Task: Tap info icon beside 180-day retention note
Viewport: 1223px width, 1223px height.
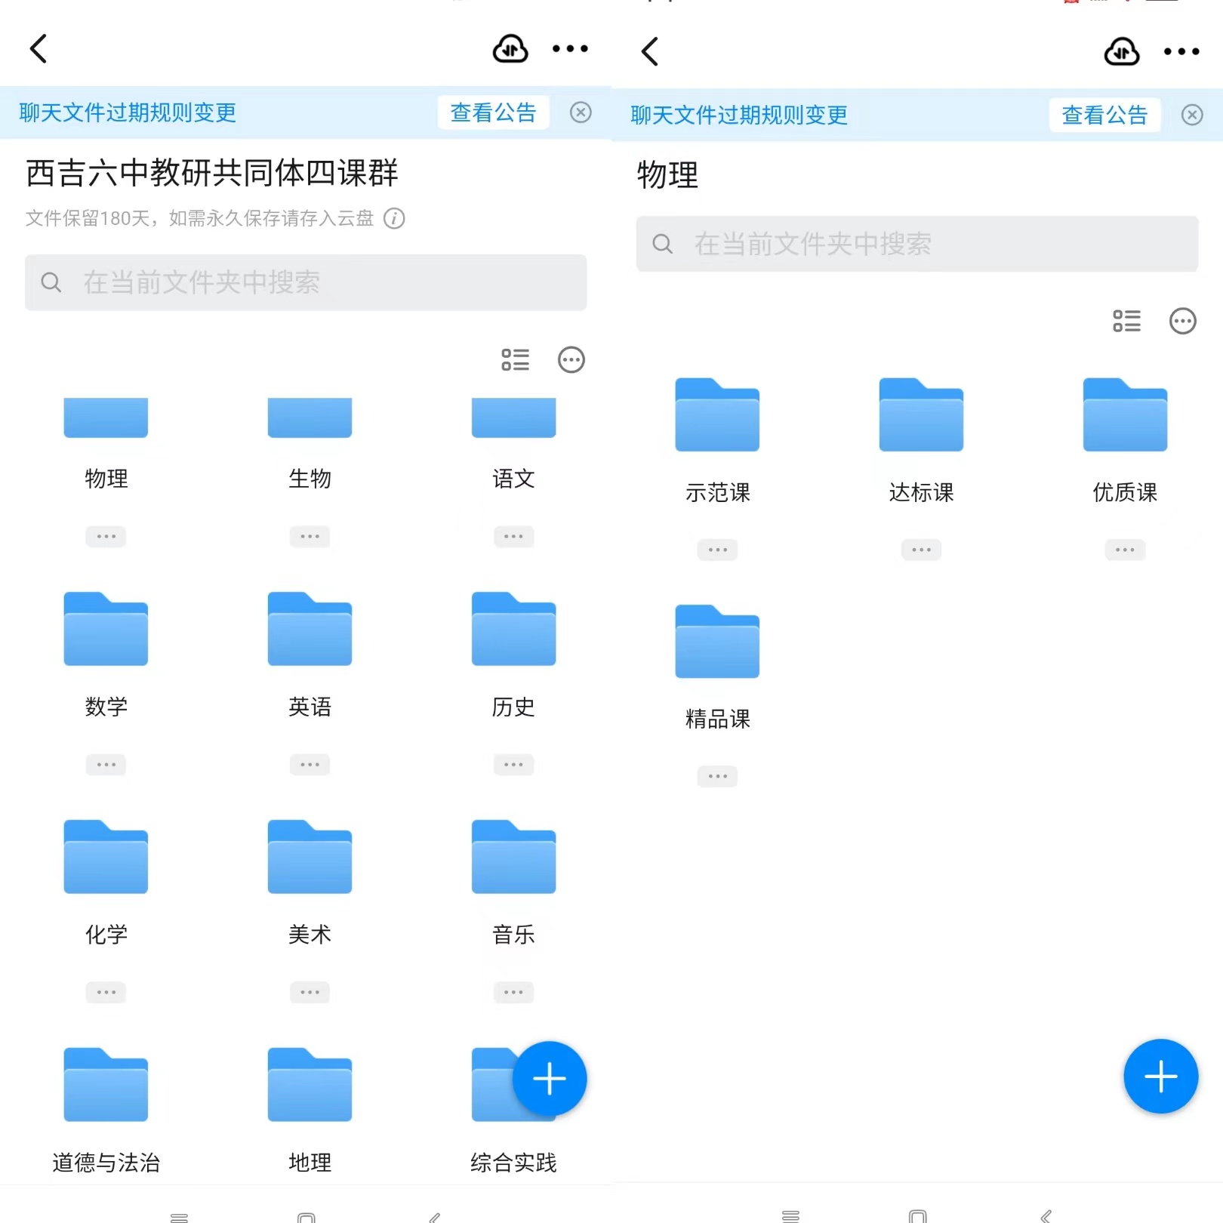Action: pyautogui.click(x=394, y=219)
